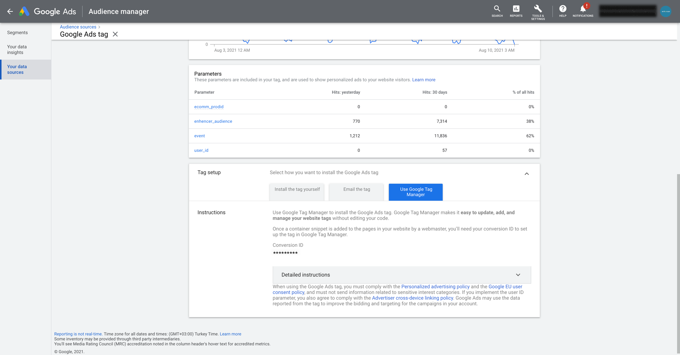Close the Google Ads tag panel
The width and height of the screenshot is (680, 355).
tap(115, 34)
